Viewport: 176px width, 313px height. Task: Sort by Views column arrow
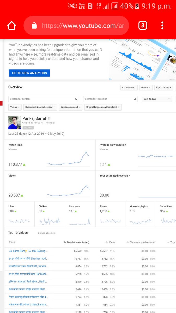[107, 242]
